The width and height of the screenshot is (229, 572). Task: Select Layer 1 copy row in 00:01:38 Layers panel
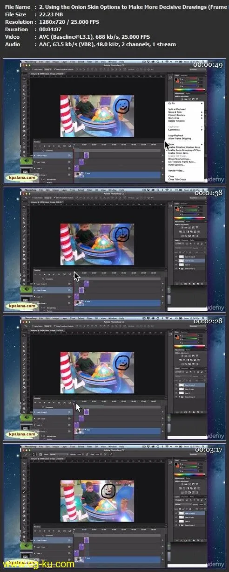189,261
